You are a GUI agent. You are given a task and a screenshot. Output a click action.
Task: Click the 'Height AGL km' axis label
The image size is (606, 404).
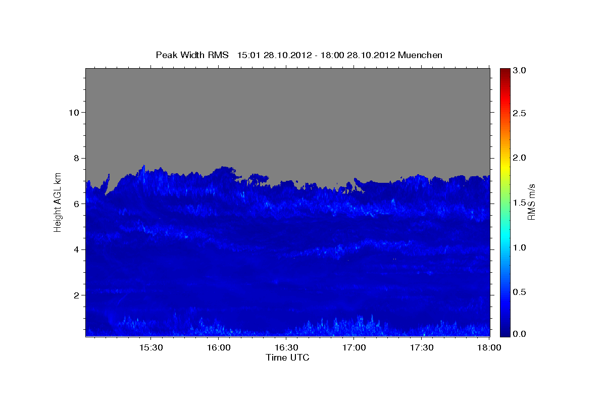coord(58,201)
